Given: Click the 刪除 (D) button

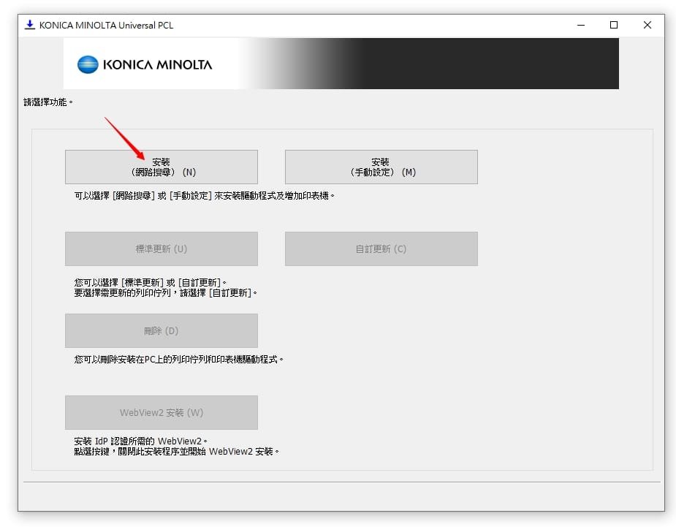Looking at the screenshot, I should pyautogui.click(x=161, y=330).
